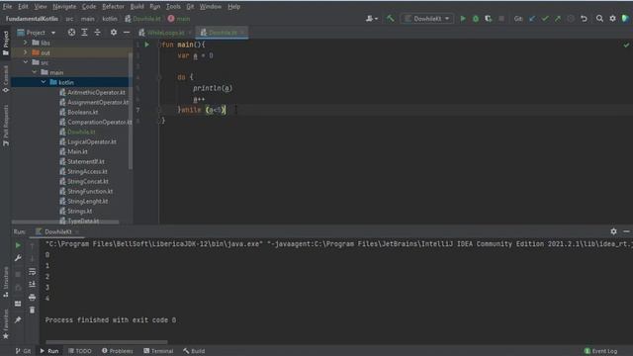Hide Run tool window minus icon
Image resolution: width=633 pixels, height=356 pixels.
click(626, 231)
